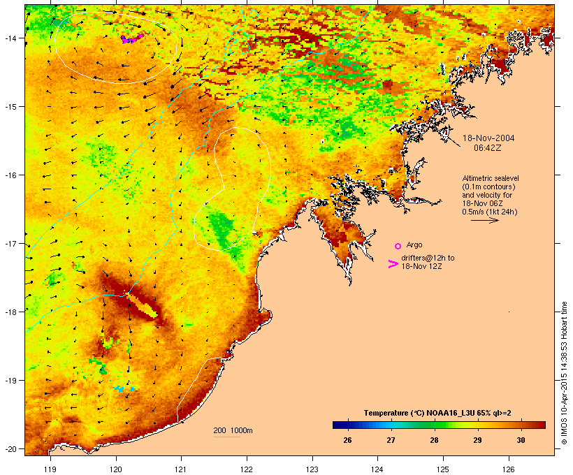Screen dimensions: 573x475
Task: Click the magenta drifter track near 120E
Action: [x=131, y=38]
